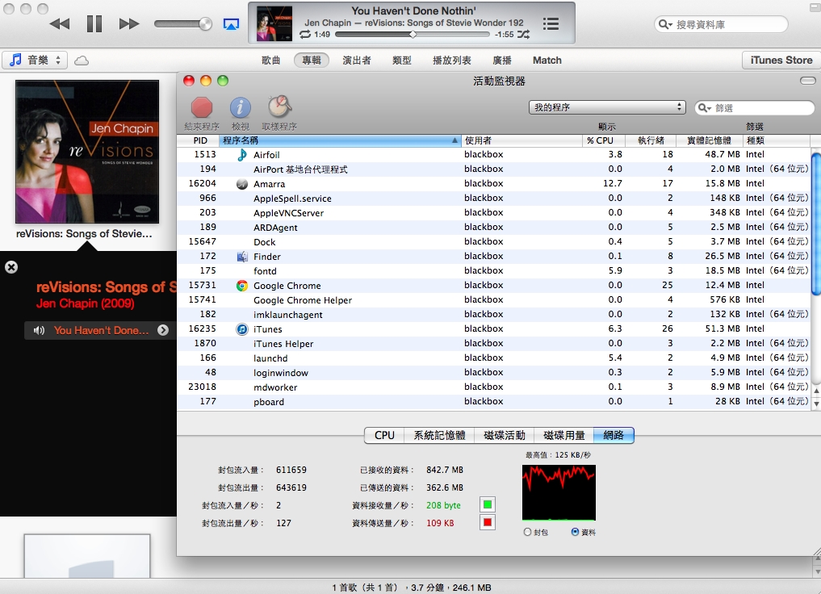Toggle repeat icon next to elapsed time

[304, 35]
